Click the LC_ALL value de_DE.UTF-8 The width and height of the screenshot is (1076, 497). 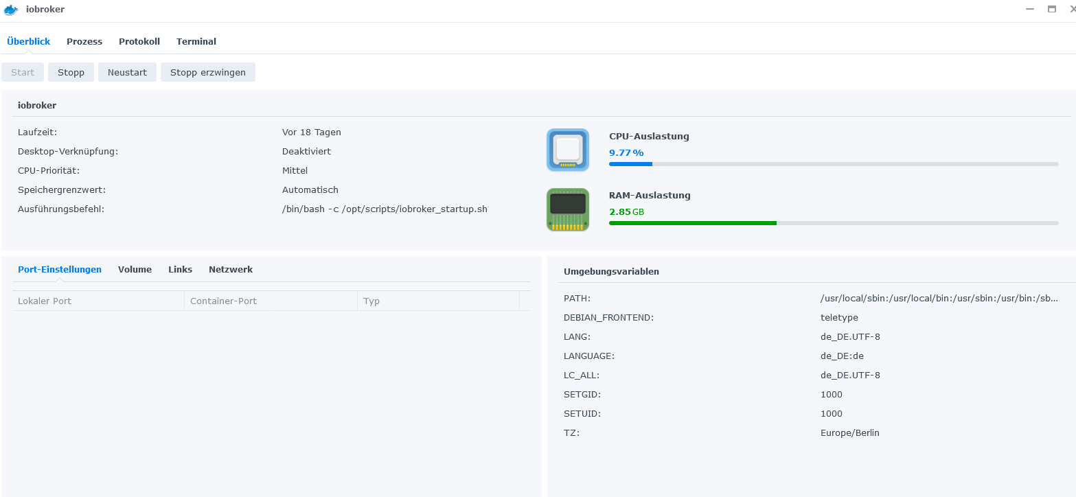click(850, 375)
